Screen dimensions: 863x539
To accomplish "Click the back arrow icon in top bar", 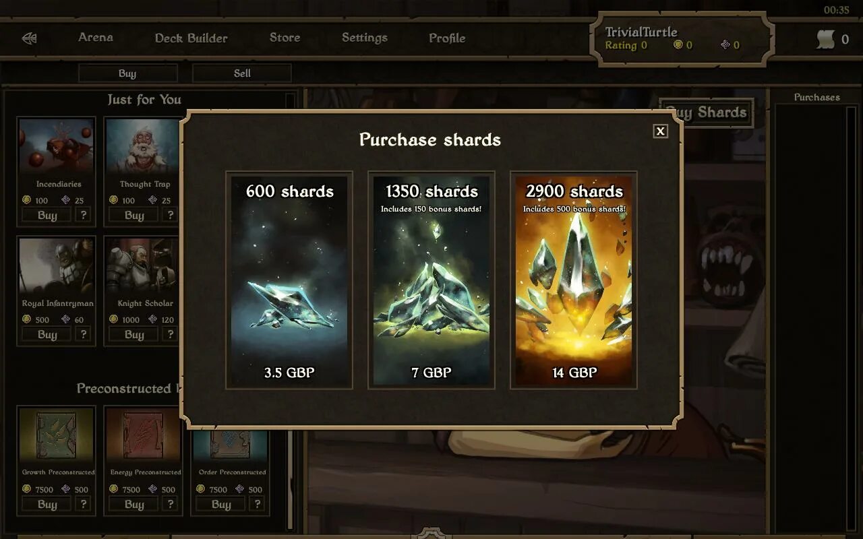I will (29, 38).
